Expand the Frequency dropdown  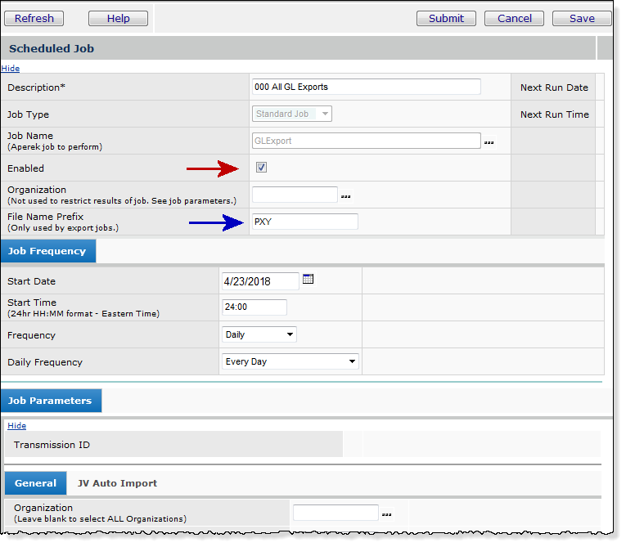click(259, 334)
